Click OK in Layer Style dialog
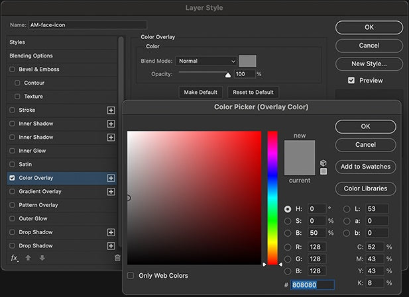The image size is (409, 297). click(x=369, y=27)
